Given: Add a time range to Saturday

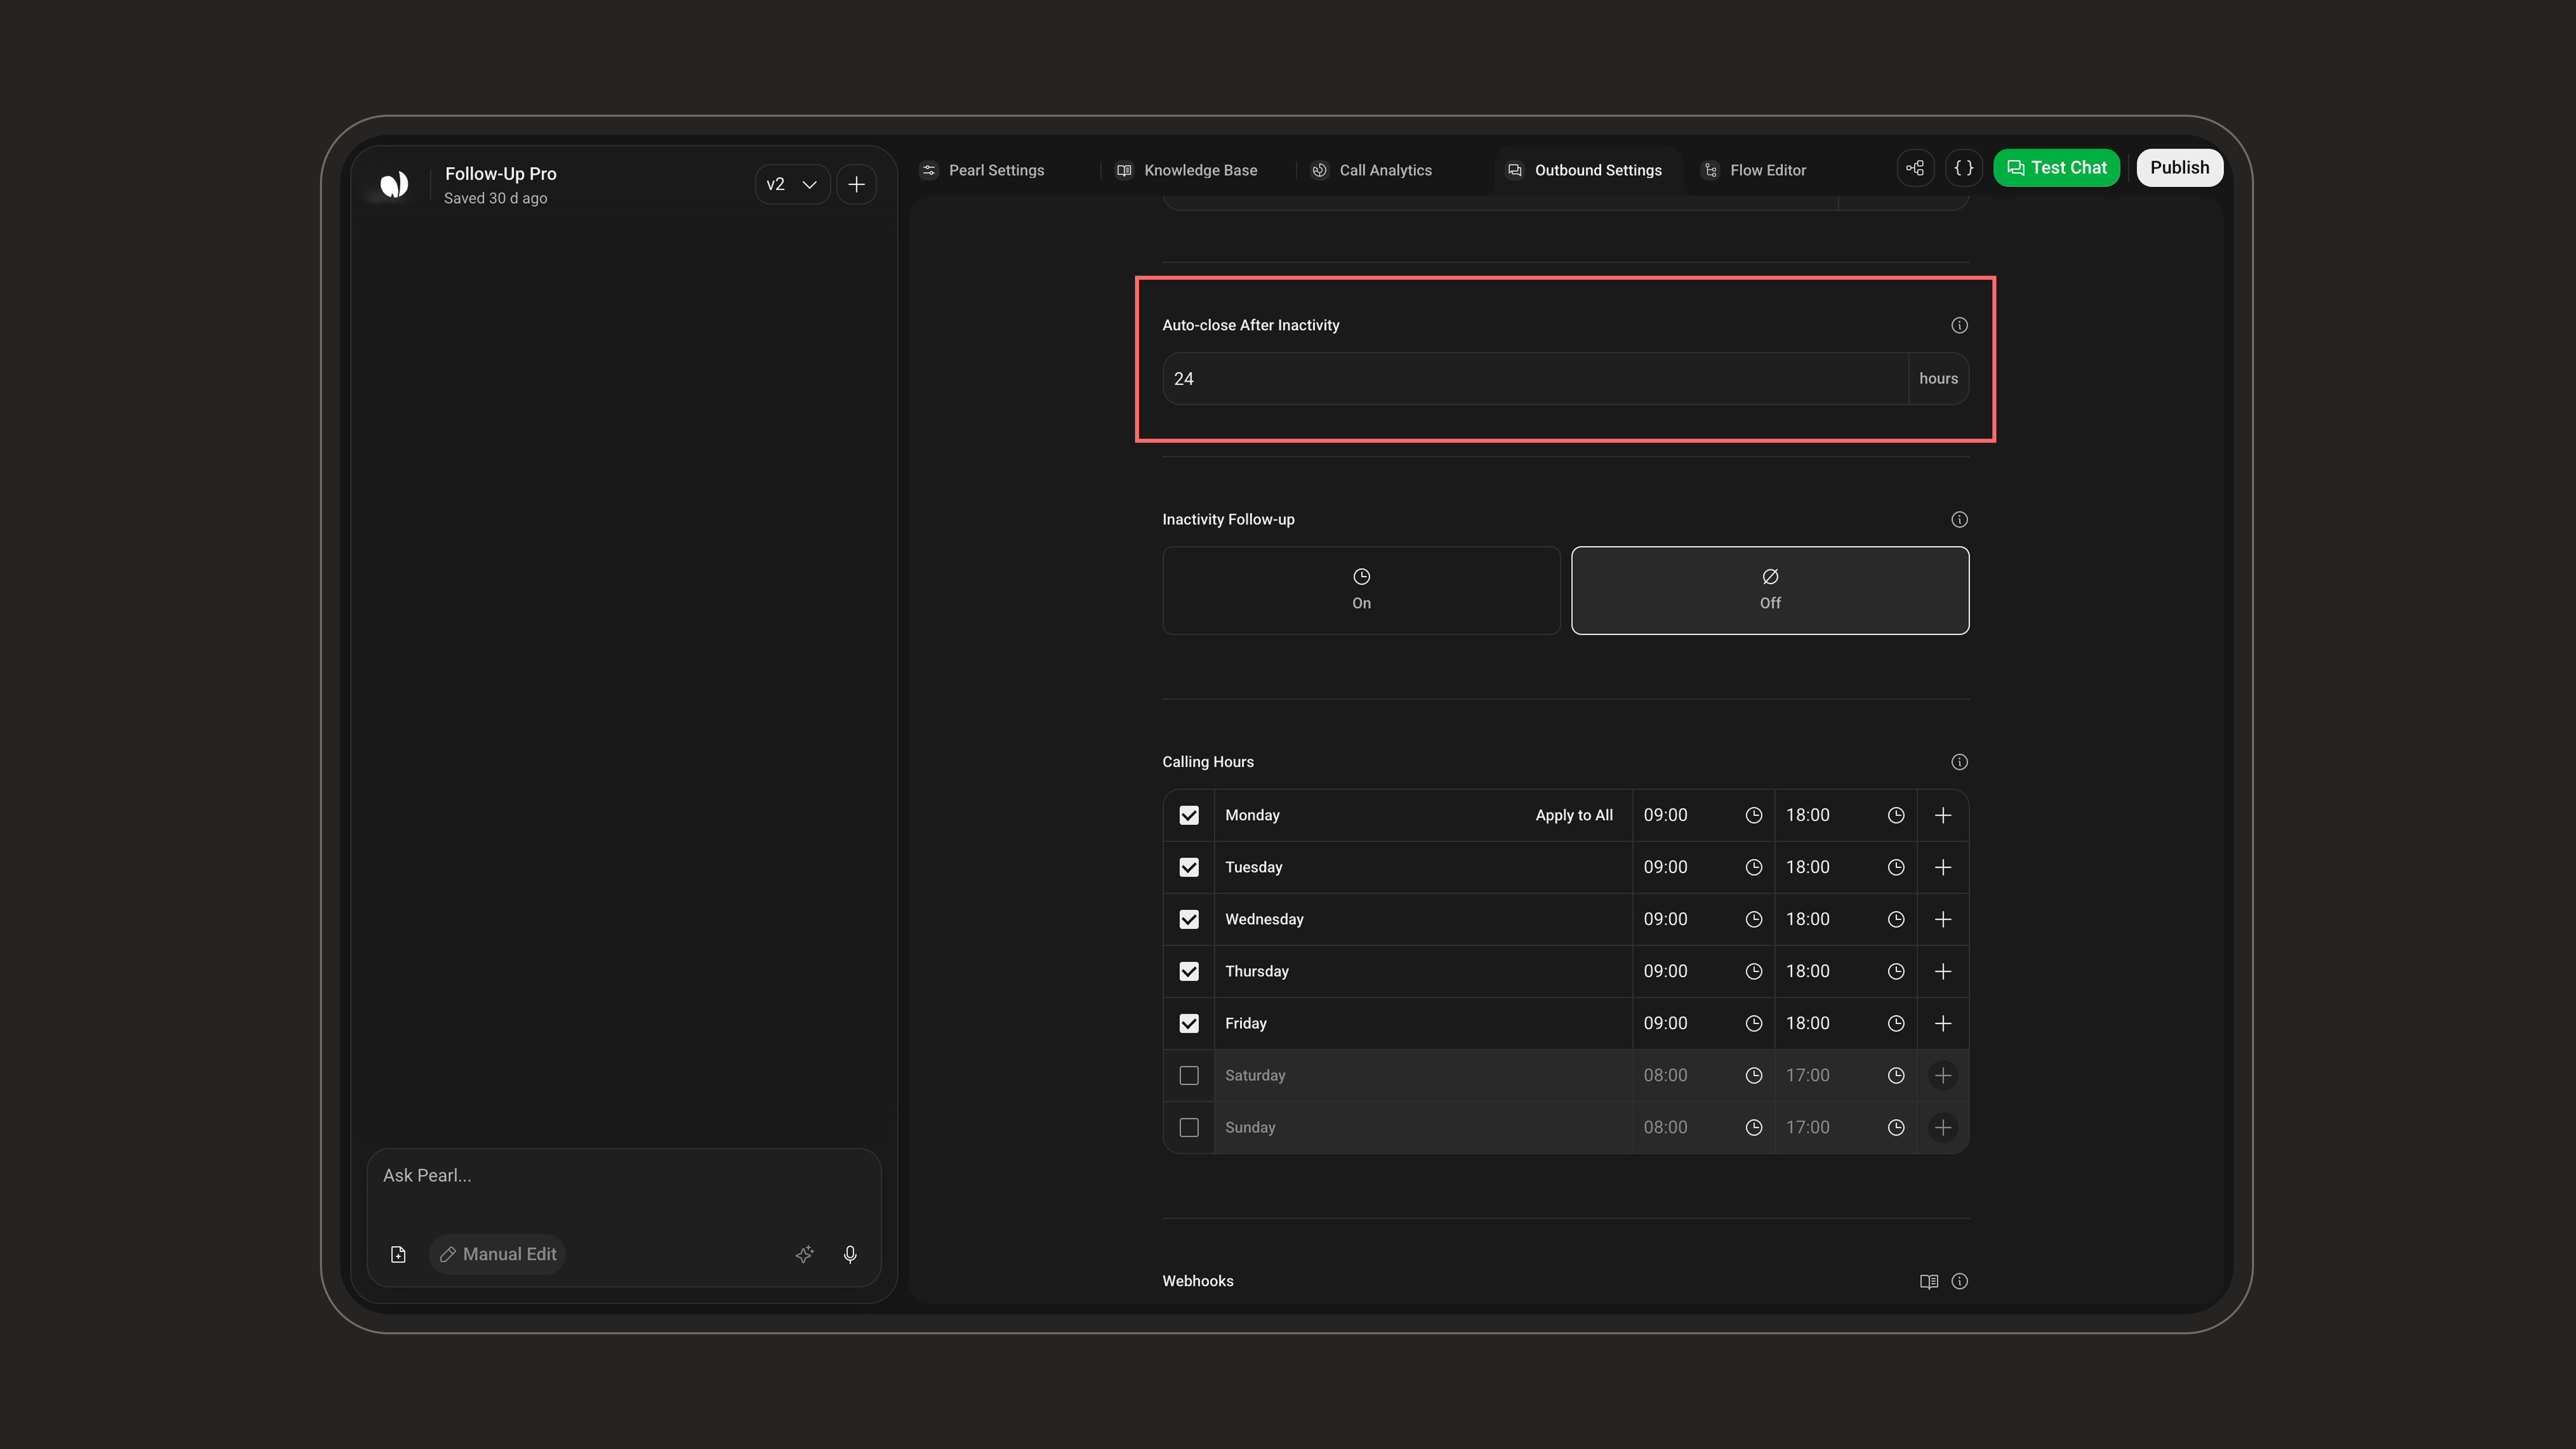Looking at the screenshot, I should (1943, 1075).
